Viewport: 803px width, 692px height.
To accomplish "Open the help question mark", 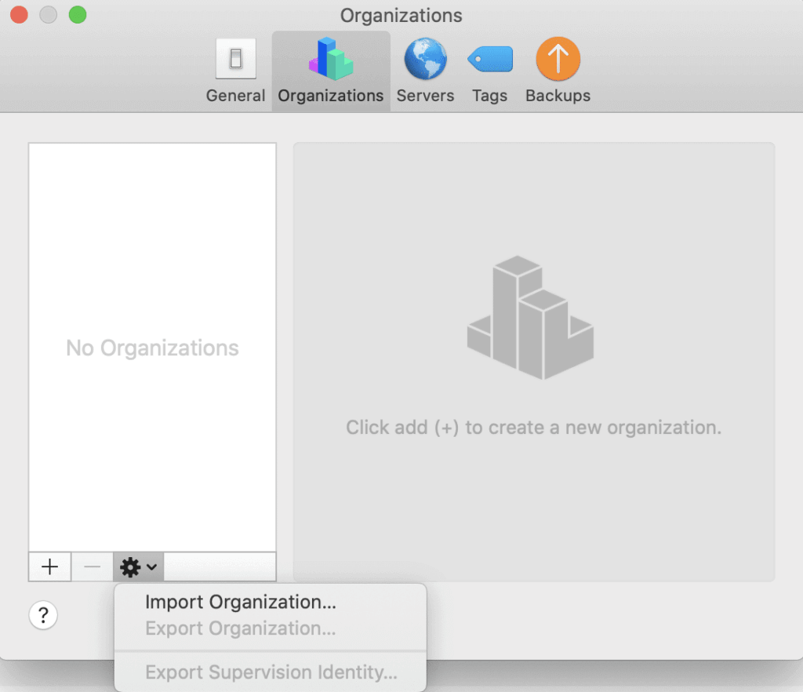I will pos(43,615).
